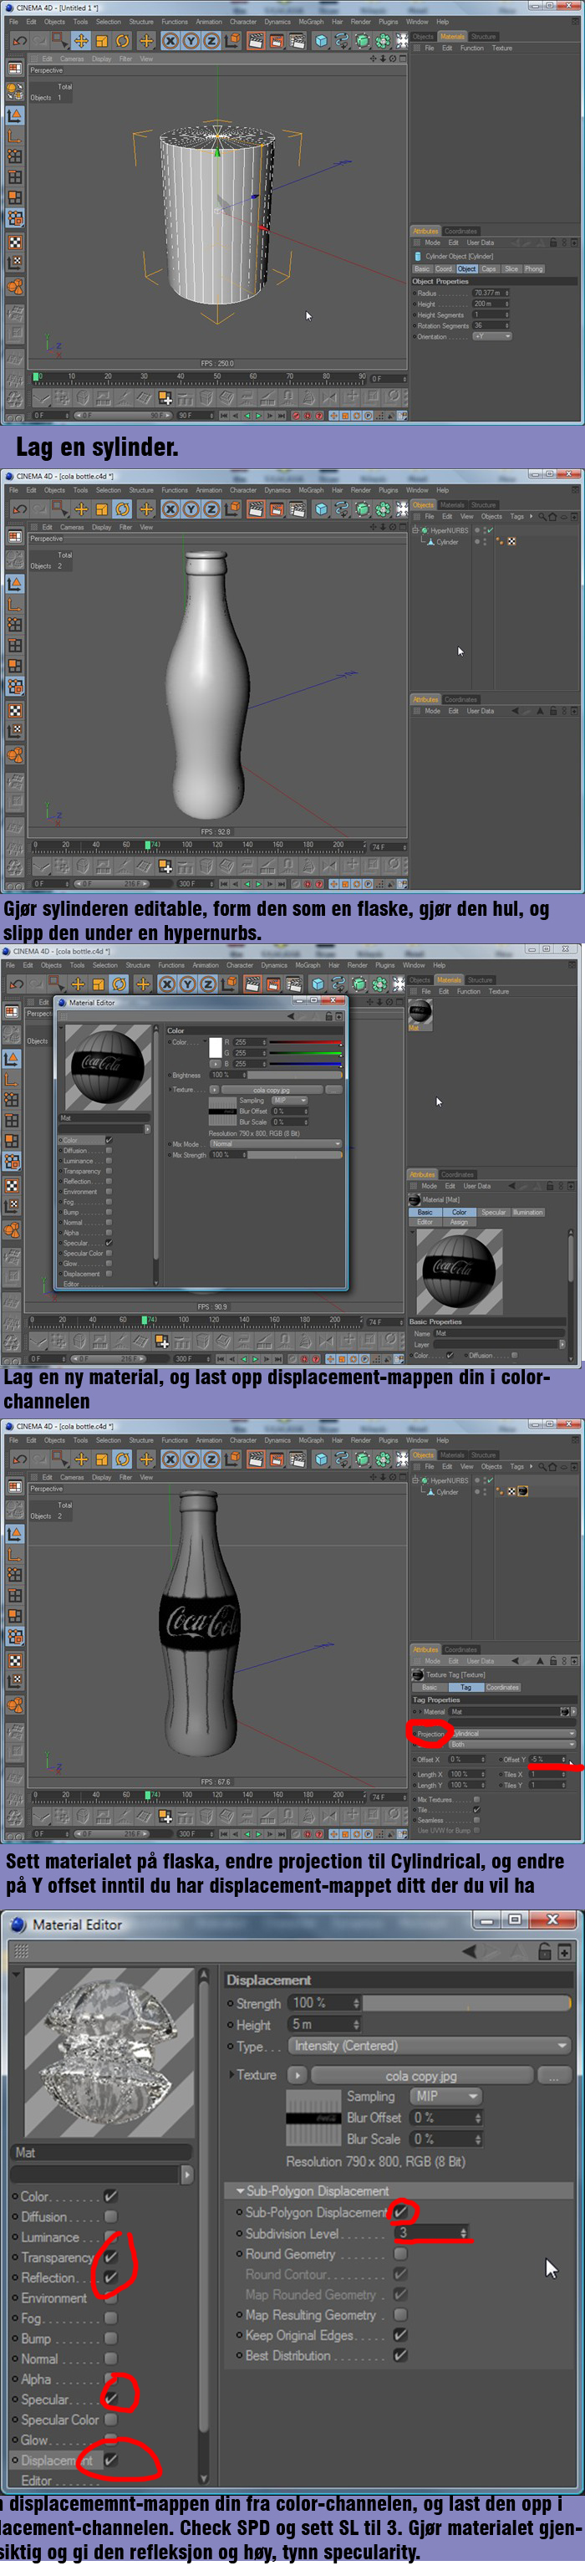Click new-window plus icon in Displacement Material Editor
The image size is (585, 2576).
[x=565, y=1951]
